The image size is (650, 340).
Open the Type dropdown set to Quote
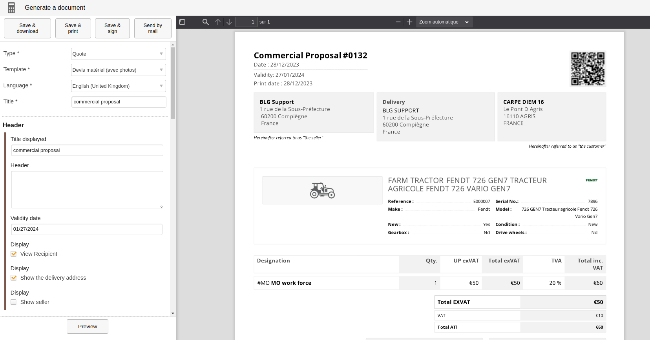click(118, 54)
